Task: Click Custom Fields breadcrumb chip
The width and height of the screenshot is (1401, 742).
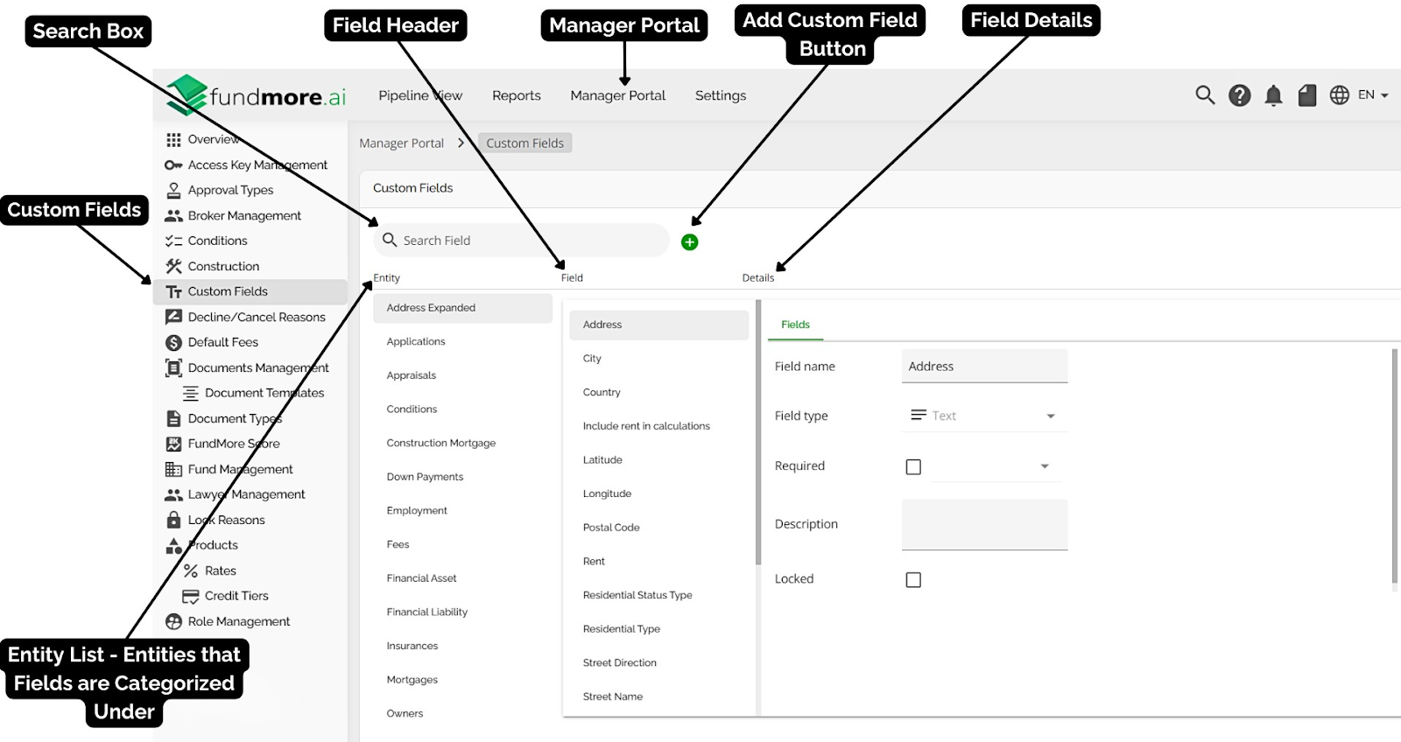Action: point(524,143)
